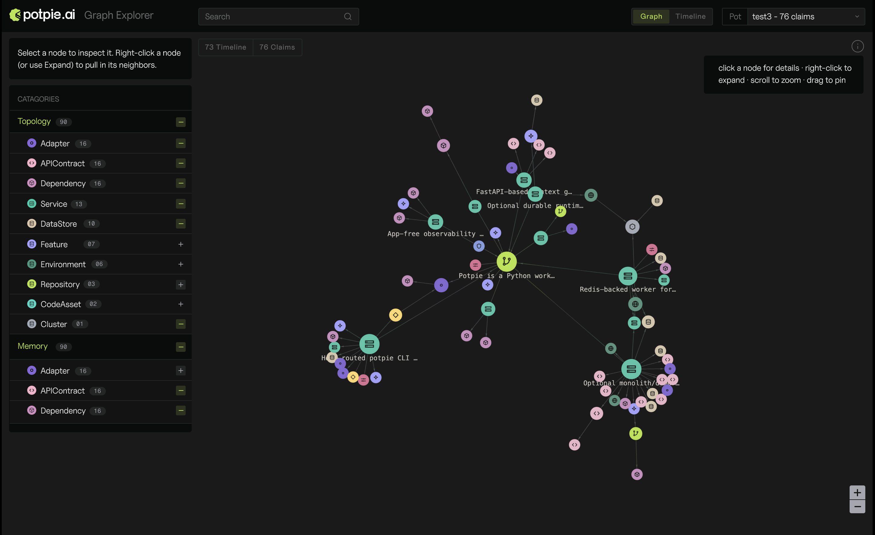Select the 'Redis-backed worker for…' service node
Viewport: 875px width, 535px height.
(627, 276)
